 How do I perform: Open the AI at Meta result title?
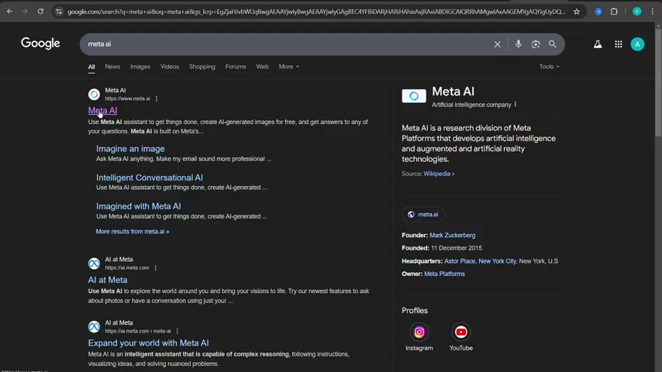[108, 280]
